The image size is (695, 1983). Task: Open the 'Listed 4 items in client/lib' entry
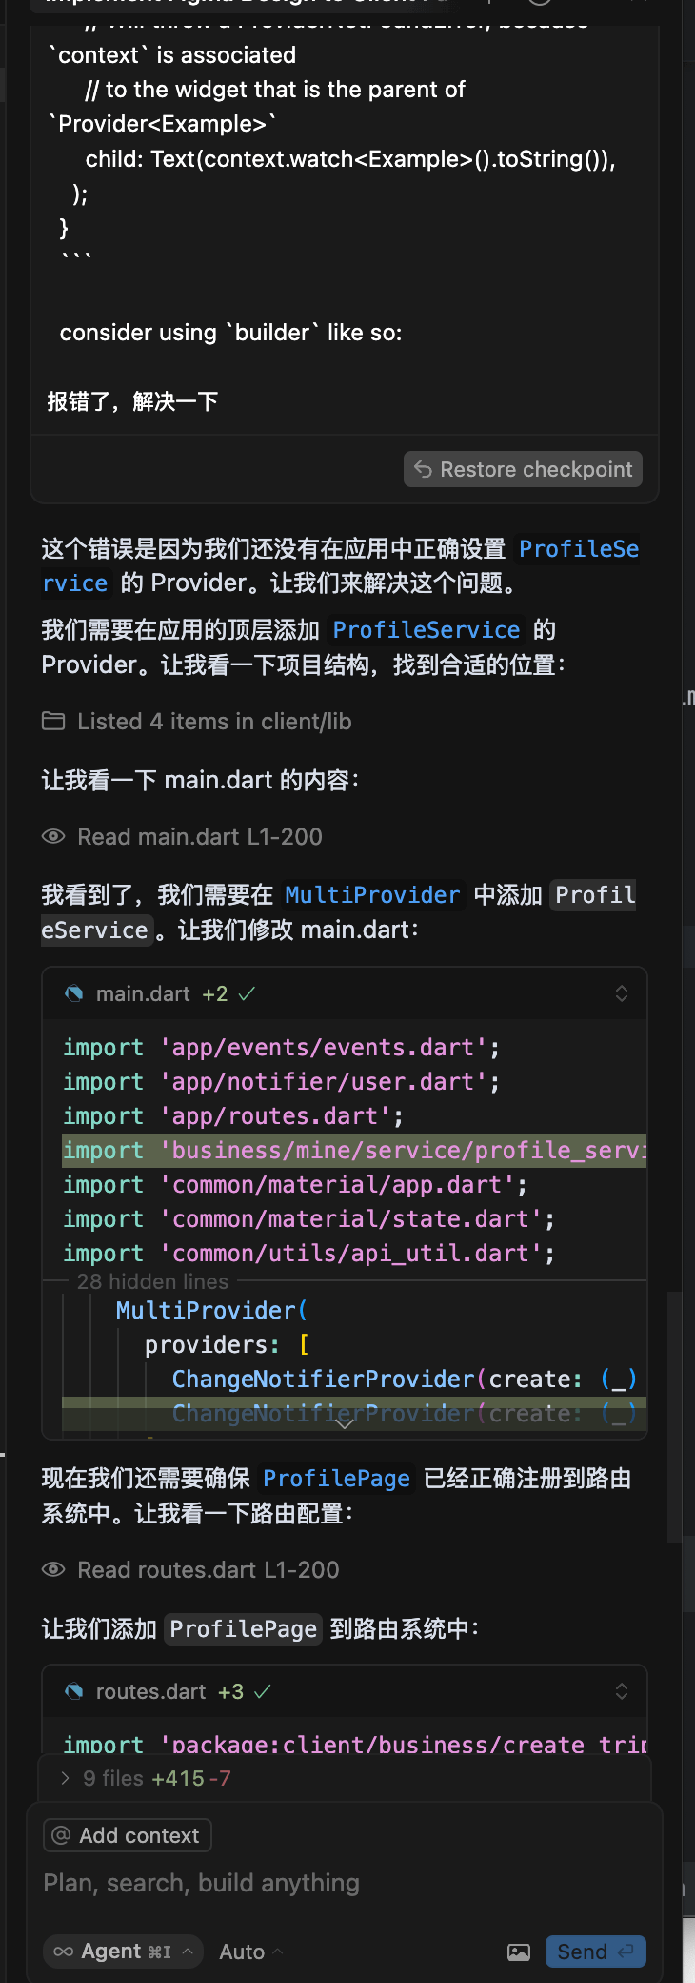pos(214,722)
